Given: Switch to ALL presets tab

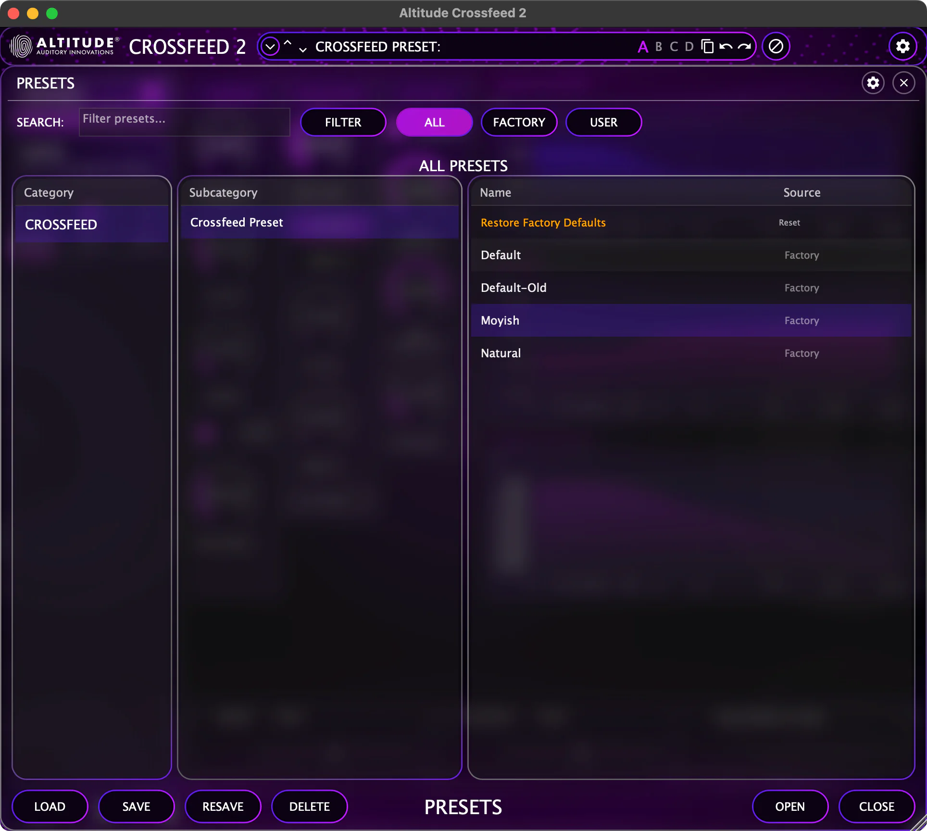Looking at the screenshot, I should coord(434,122).
